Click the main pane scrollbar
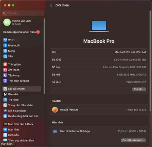152x147 pixels. pyautogui.click(x=150, y=61)
